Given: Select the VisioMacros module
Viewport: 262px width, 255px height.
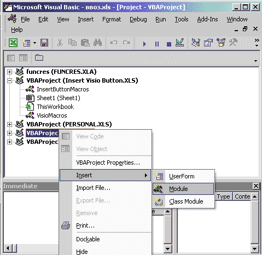Looking at the screenshot, I should pyautogui.click(x=52, y=115).
